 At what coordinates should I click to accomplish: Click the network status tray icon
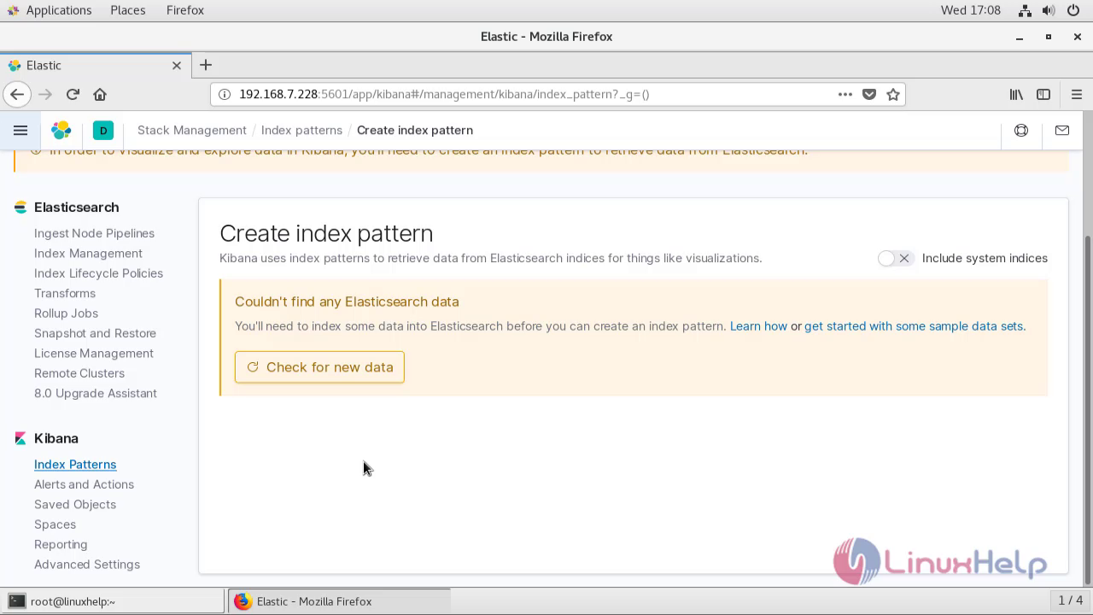1025,10
